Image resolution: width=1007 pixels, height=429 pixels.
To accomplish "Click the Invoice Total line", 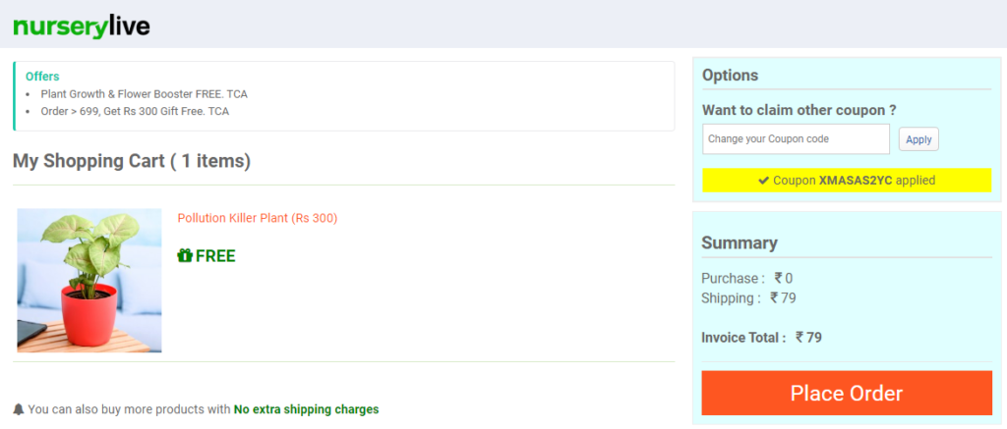I will click(x=762, y=338).
